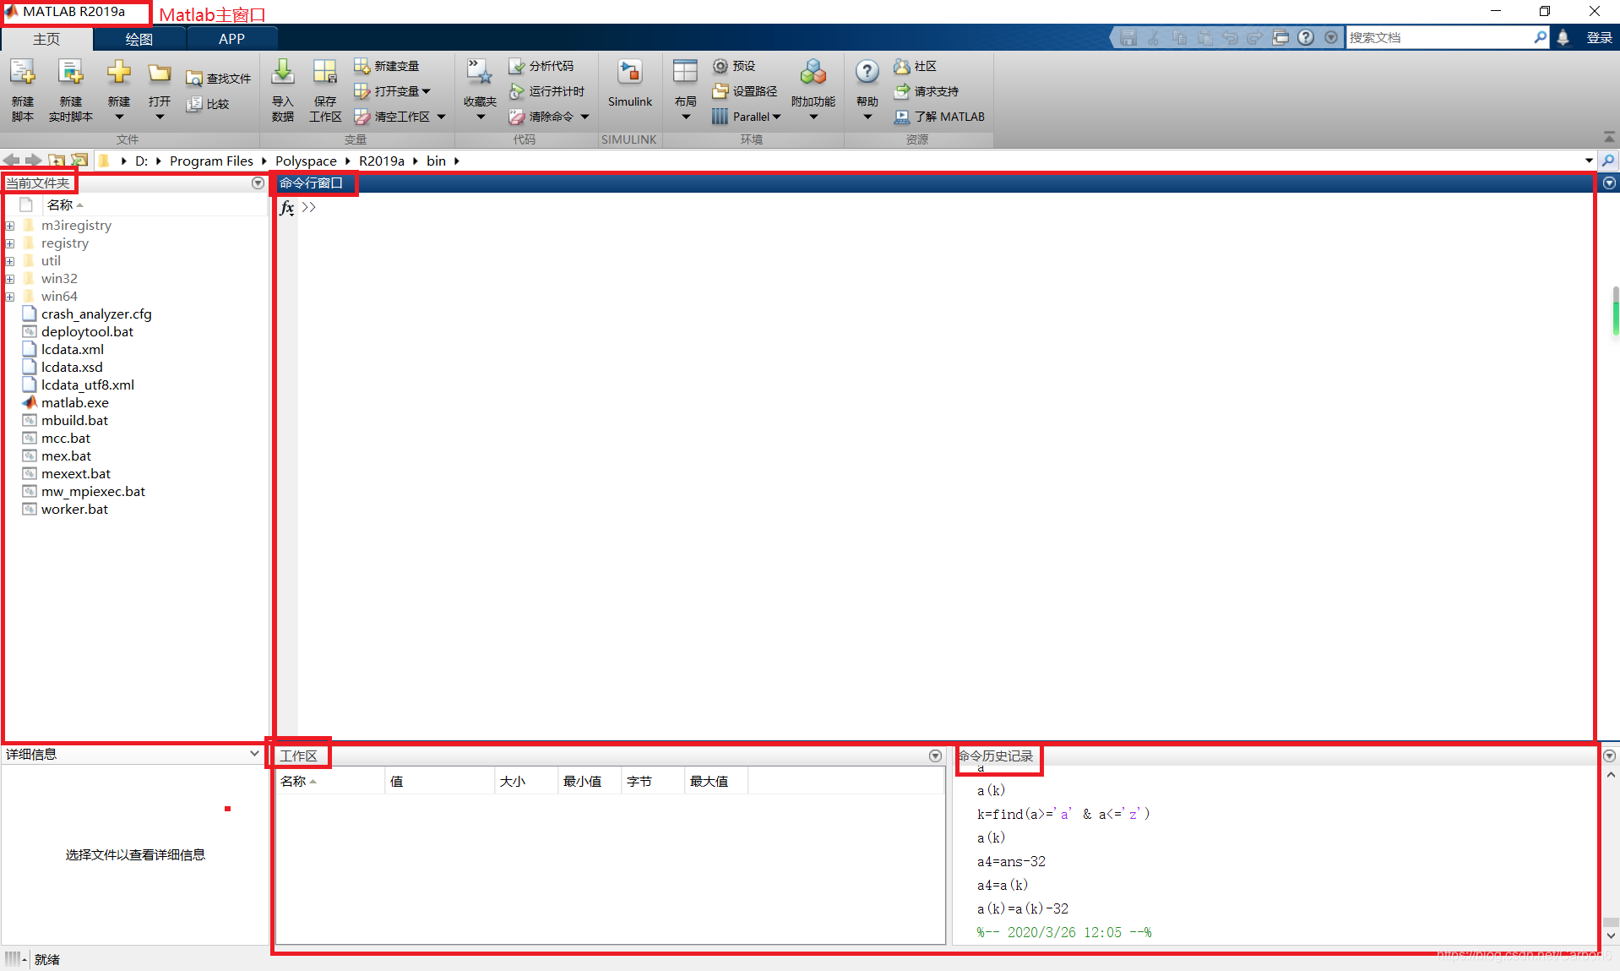This screenshot has height=971, width=1620.
Task: Switch to the 绘图 (Plots) tab
Action: (139, 39)
